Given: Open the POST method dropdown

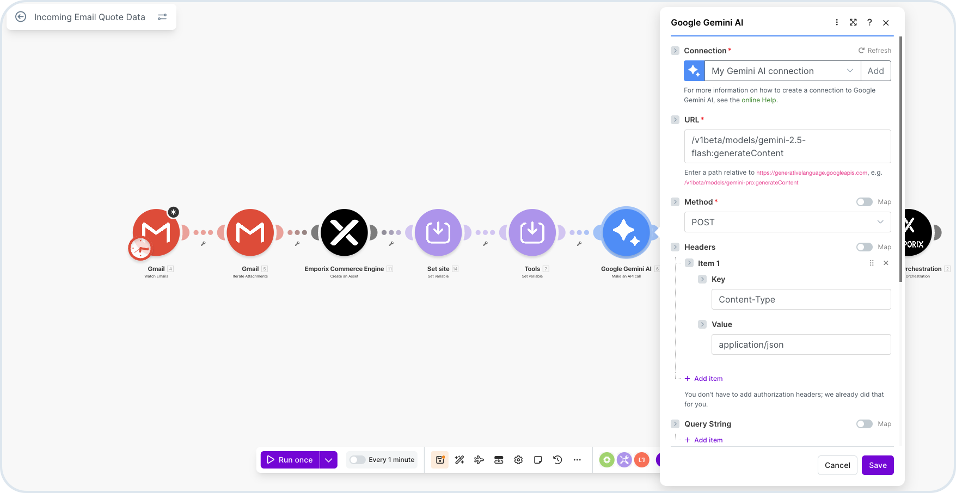Looking at the screenshot, I should [787, 222].
